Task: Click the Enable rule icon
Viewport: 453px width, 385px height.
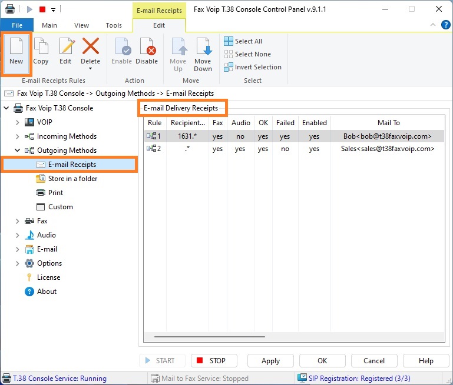Action: pyautogui.click(x=123, y=46)
